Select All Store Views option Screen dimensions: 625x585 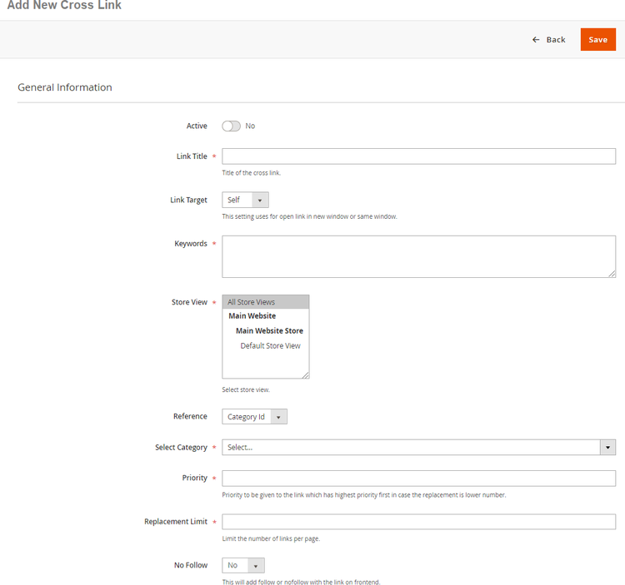tap(265, 302)
